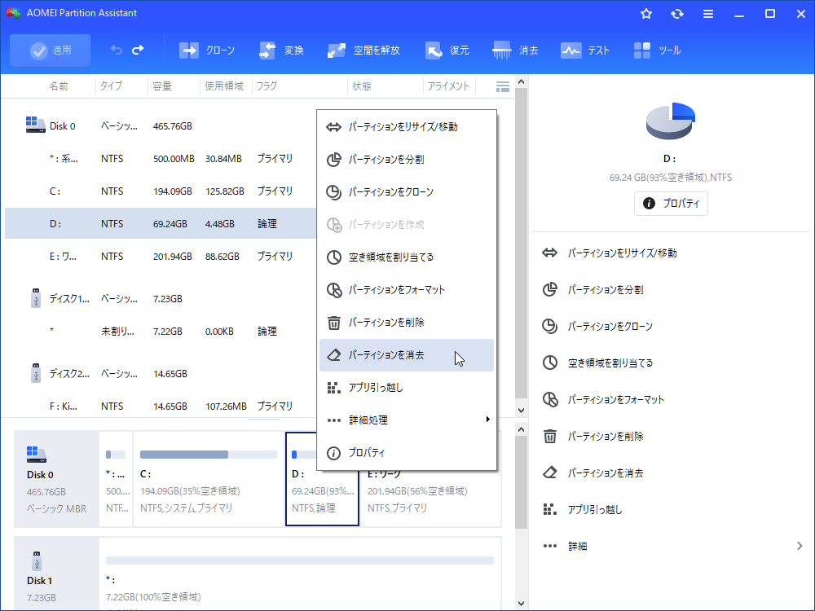Click wipe partition eraser icon in right panel
This screenshot has height=611, width=815.
tap(549, 473)
